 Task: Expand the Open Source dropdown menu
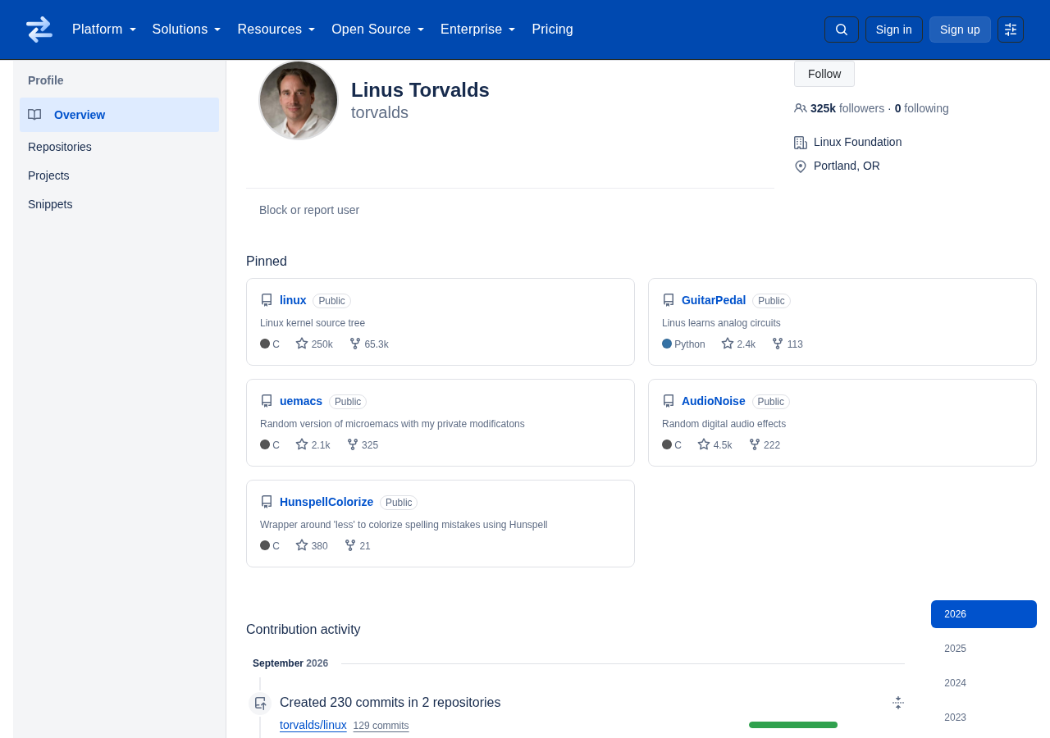[x=378, y=30]
